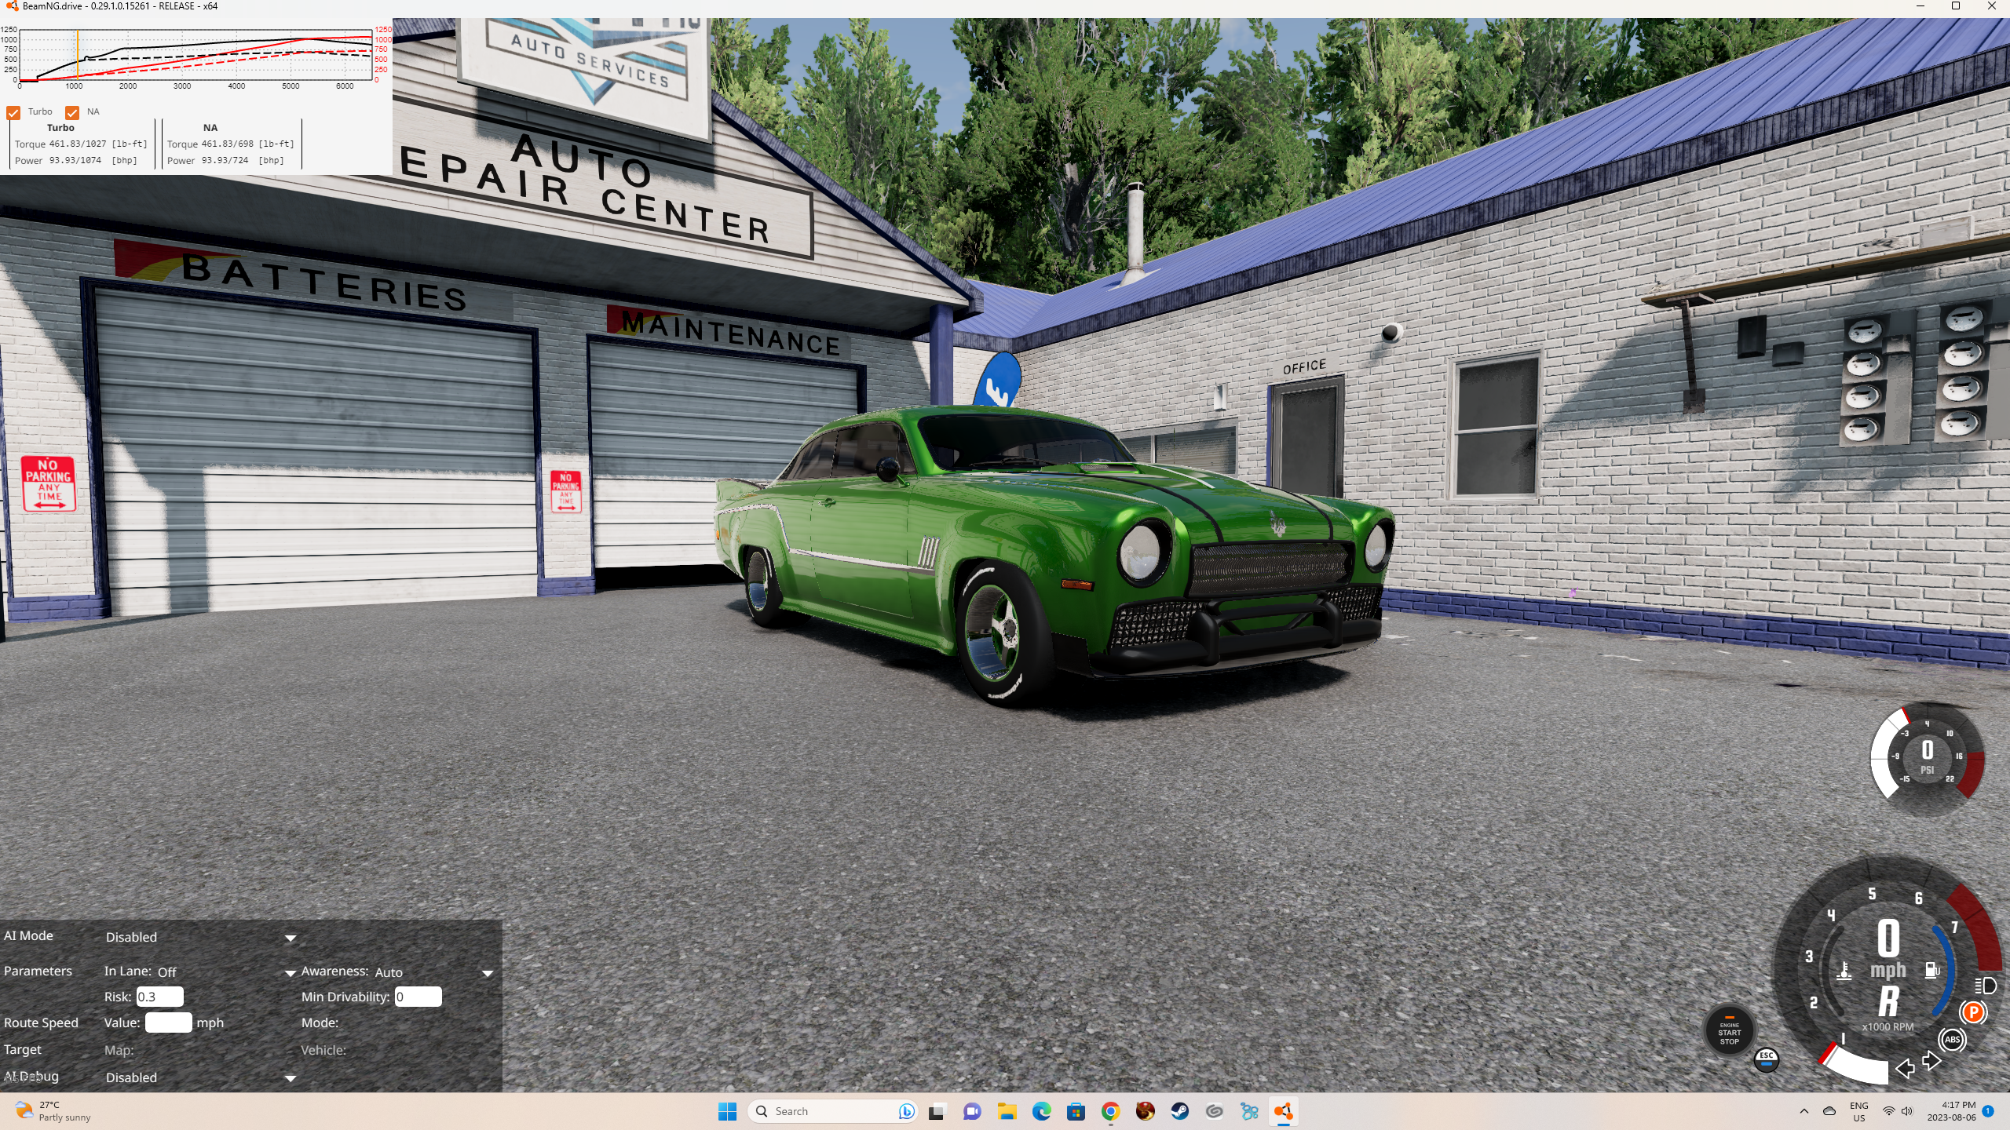
Task: Click the Min Drivability input field
Action: point(418,997)
